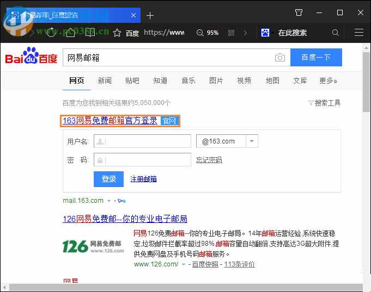Click the address bar URL field
Viewport: 371px width, 292px height.
pyautogui.click(x=164, y=33)
